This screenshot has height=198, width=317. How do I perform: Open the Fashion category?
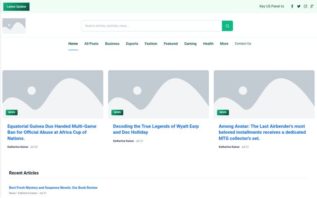click(x=151, y=44)
